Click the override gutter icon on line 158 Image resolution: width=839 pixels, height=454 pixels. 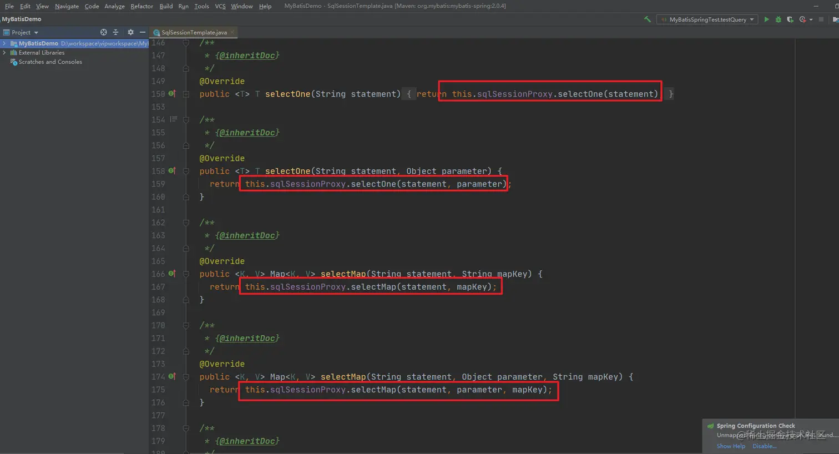pyautogui.click(x=172, y=171)
